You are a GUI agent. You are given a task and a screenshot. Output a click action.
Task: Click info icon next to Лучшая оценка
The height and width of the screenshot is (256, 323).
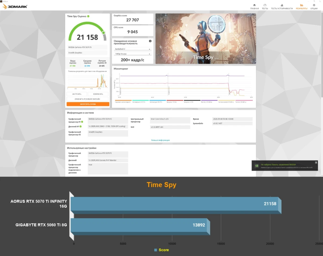tap(106, 63)
